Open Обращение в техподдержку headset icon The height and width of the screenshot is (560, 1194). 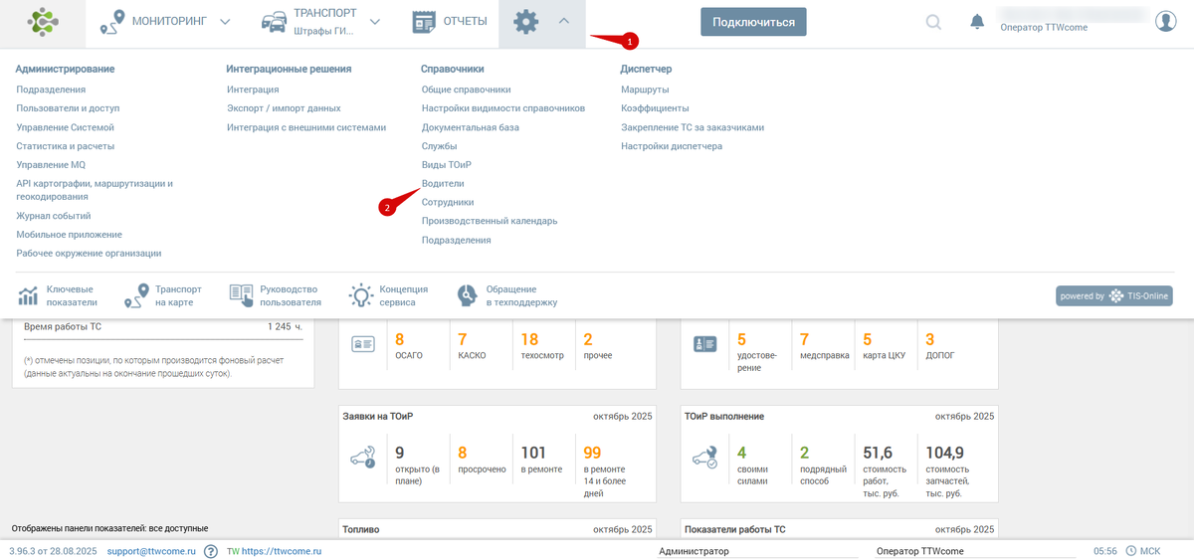point(468,295)
